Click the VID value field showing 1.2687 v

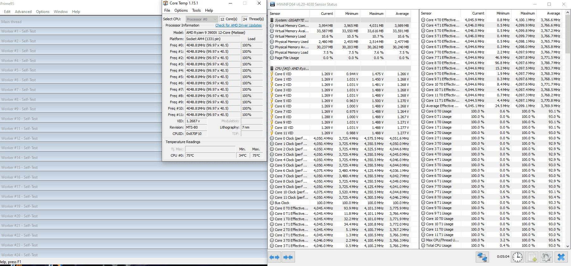[196, 121]
